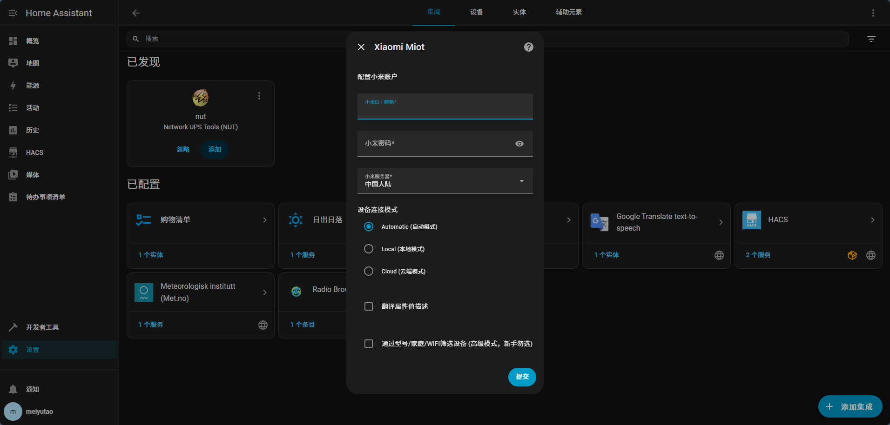Click the 提交 submit button
This screenshot has height=425, width=890.
(x=522, y=377)
